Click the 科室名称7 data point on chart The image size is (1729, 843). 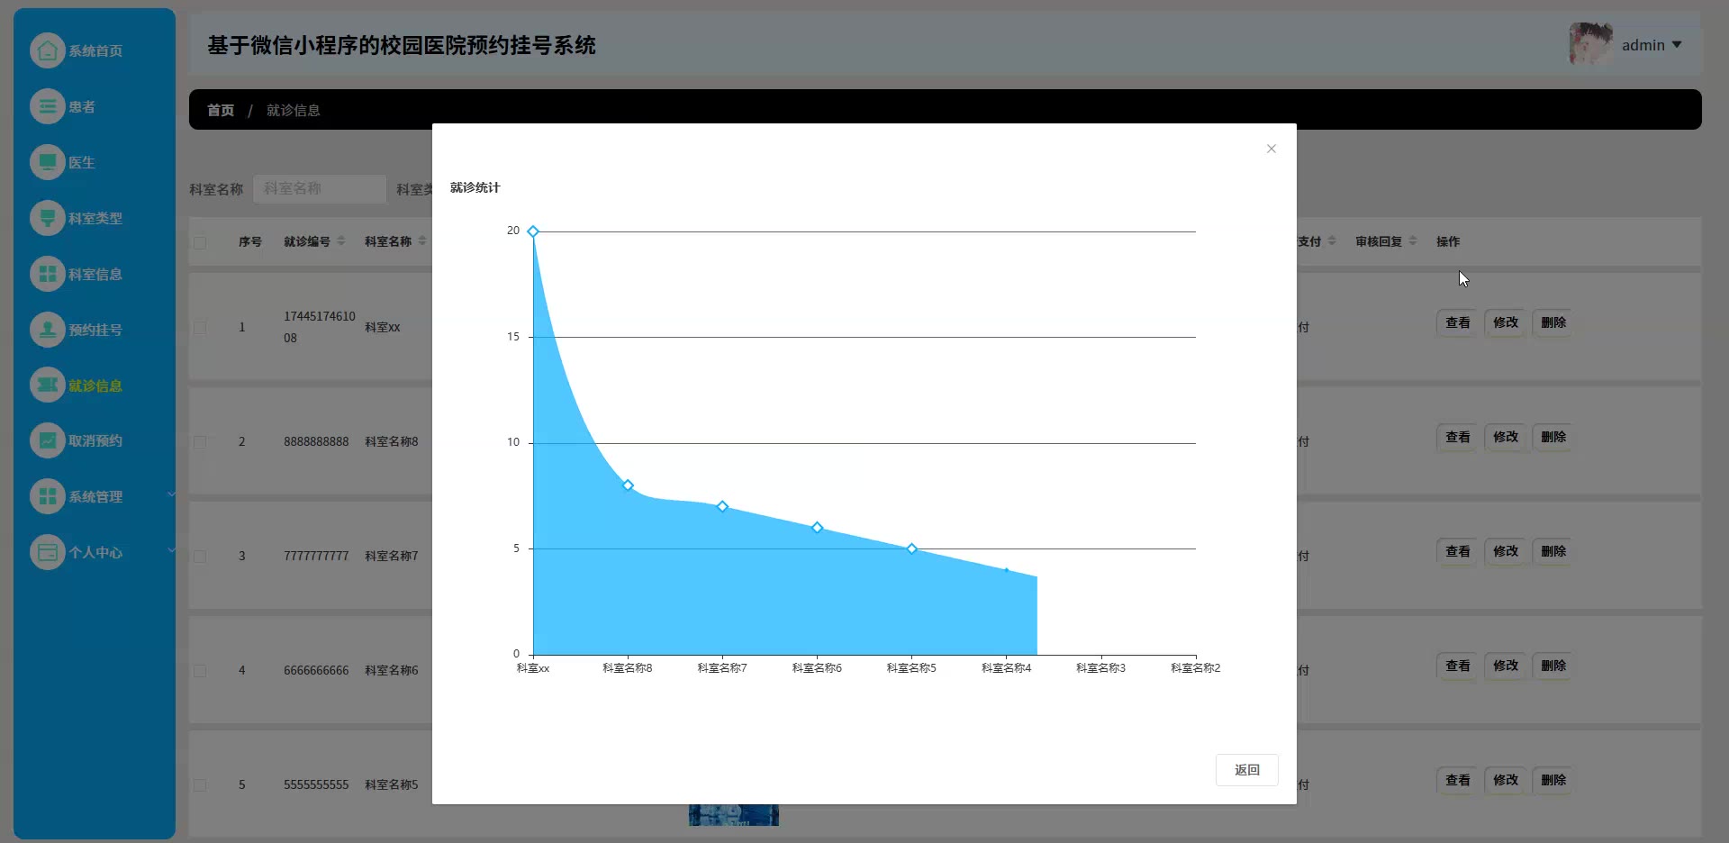pyautogui.click(x=722, y=506)
